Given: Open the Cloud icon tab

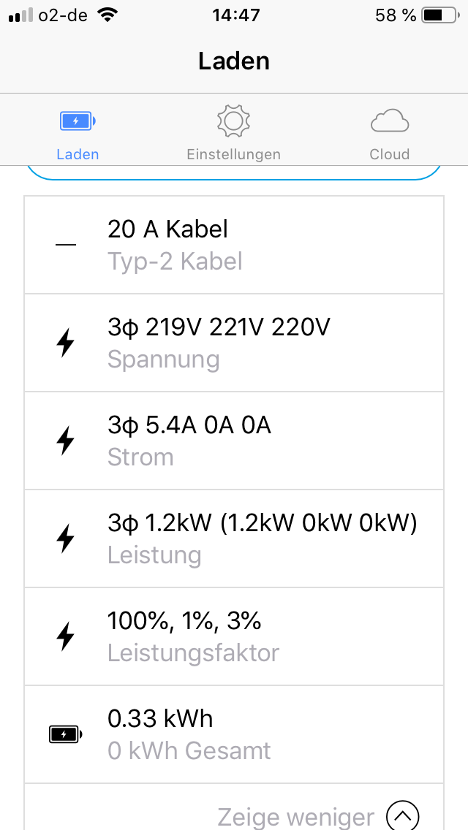Looking at the screenshot, I should [390, 121].
